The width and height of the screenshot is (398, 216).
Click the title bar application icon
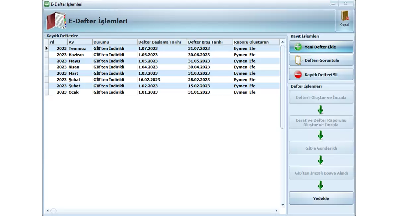click(x=47, y=4)
